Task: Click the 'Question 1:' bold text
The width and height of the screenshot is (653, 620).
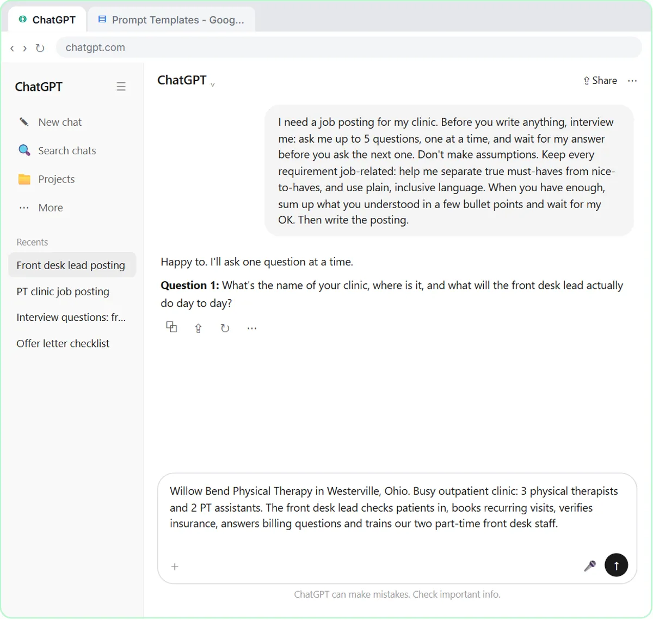Action: point(190,285)
